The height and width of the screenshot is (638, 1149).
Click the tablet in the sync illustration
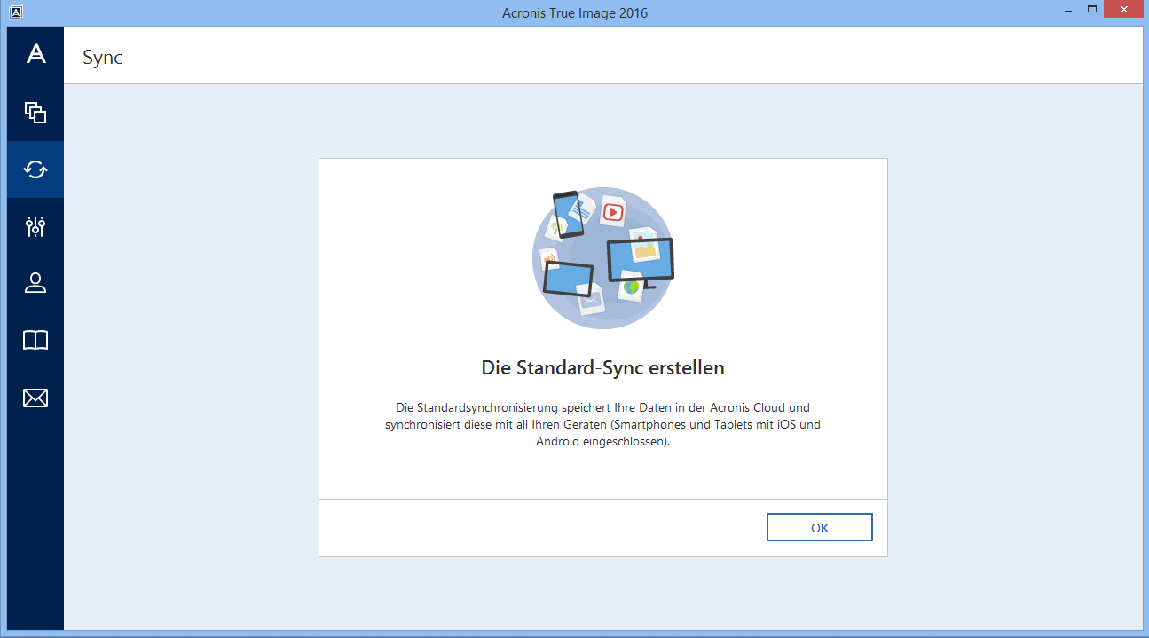[568, 280]
